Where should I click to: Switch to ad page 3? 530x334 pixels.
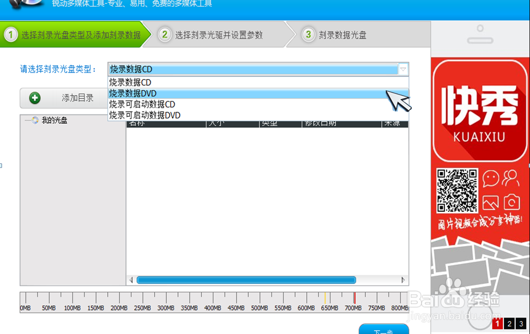(x=521, y=323)
